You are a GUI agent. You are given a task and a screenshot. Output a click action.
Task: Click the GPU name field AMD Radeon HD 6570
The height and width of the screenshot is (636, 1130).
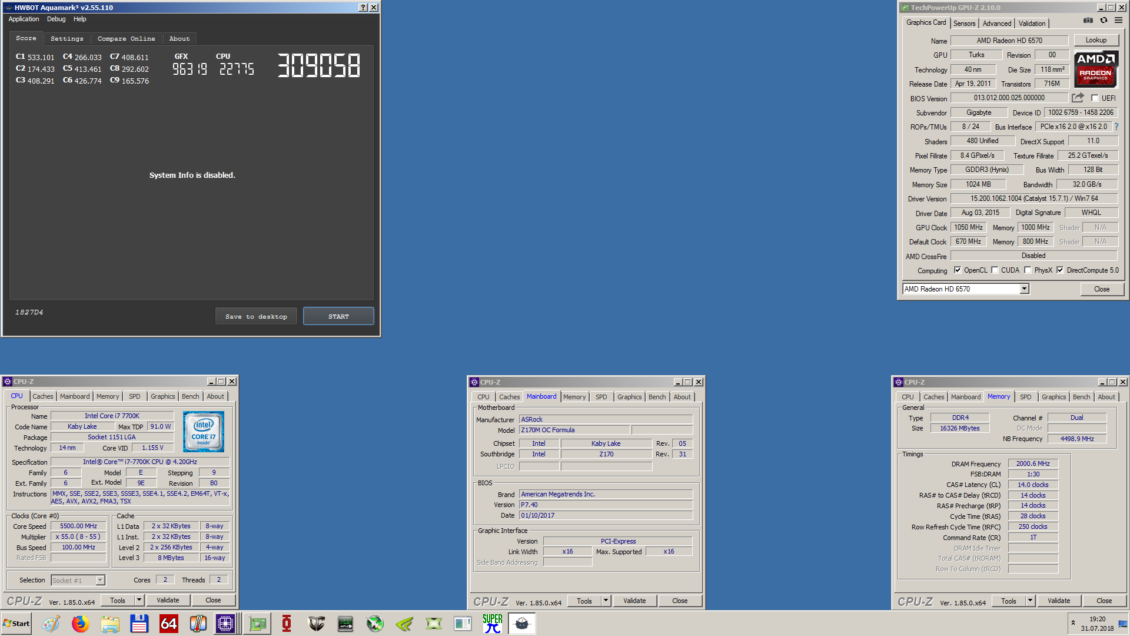point(1009,41)
